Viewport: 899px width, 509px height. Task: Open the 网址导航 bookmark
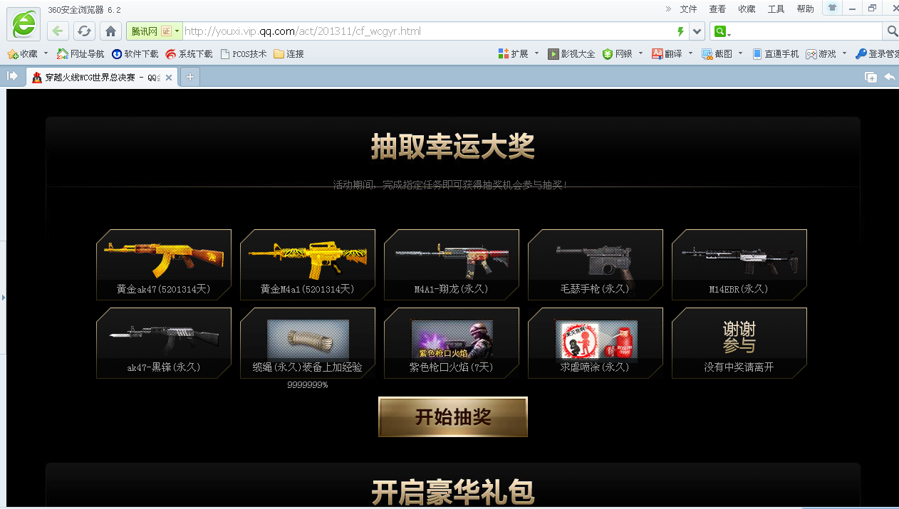pos(80,53)
